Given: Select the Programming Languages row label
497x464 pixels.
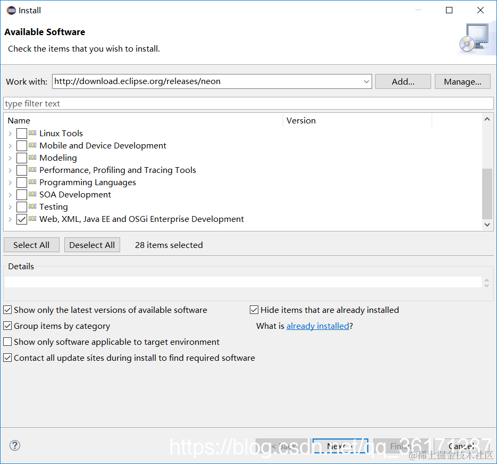Looking at the screenshot, I should pyautogui.click(x=88, y=183).
